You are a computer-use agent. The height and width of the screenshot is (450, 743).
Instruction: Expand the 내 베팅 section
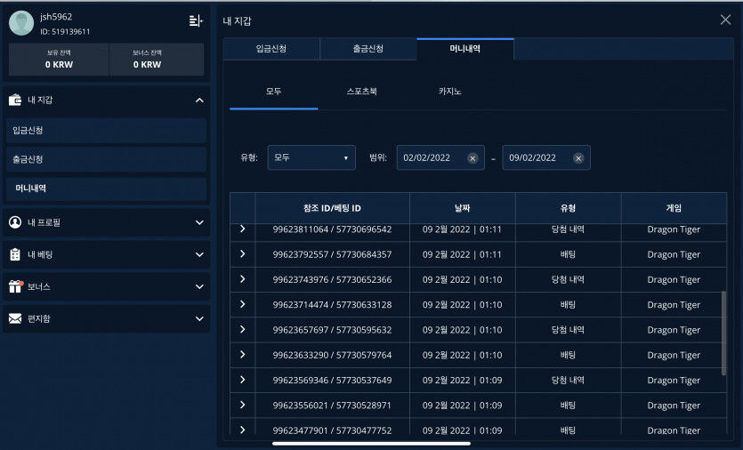pos(199,254)
